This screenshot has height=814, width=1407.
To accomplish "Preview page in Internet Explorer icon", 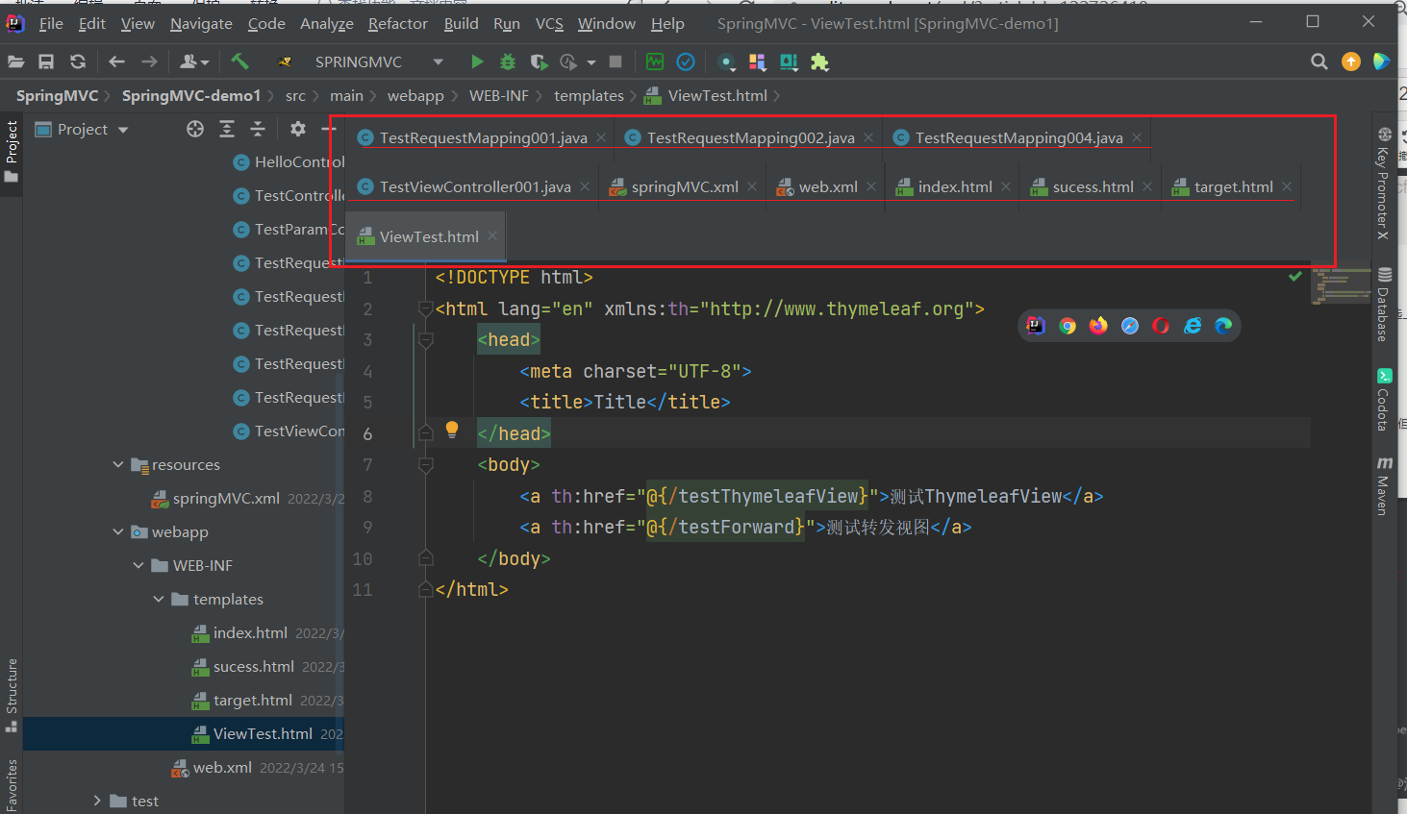I will pos(1193,326).
